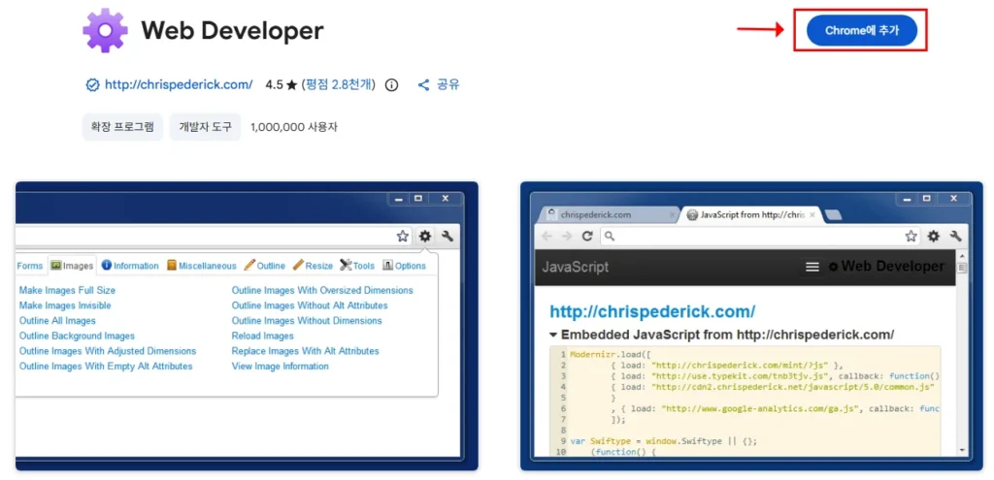Click the var Swiftype code line
Image resolution: width=994 pixels, height=480 pixels.
(664, 441)
